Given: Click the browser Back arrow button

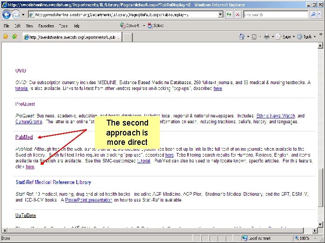Looking at the screenshot, I should (6, 15).
